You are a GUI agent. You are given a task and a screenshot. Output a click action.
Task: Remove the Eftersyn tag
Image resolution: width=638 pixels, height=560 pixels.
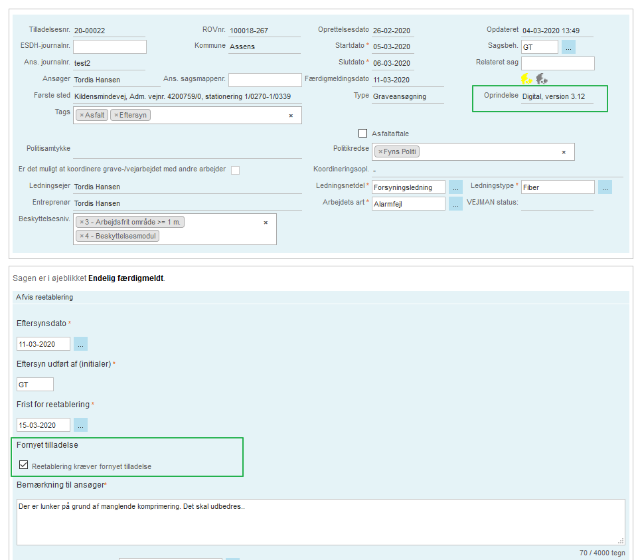[x=116, y=116]
